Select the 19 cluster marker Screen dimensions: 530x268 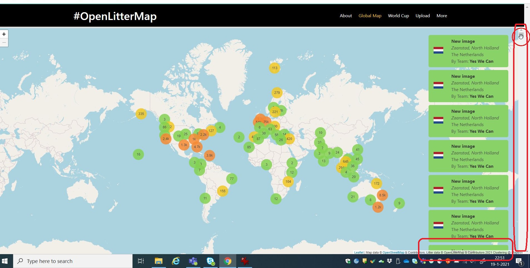179,136
